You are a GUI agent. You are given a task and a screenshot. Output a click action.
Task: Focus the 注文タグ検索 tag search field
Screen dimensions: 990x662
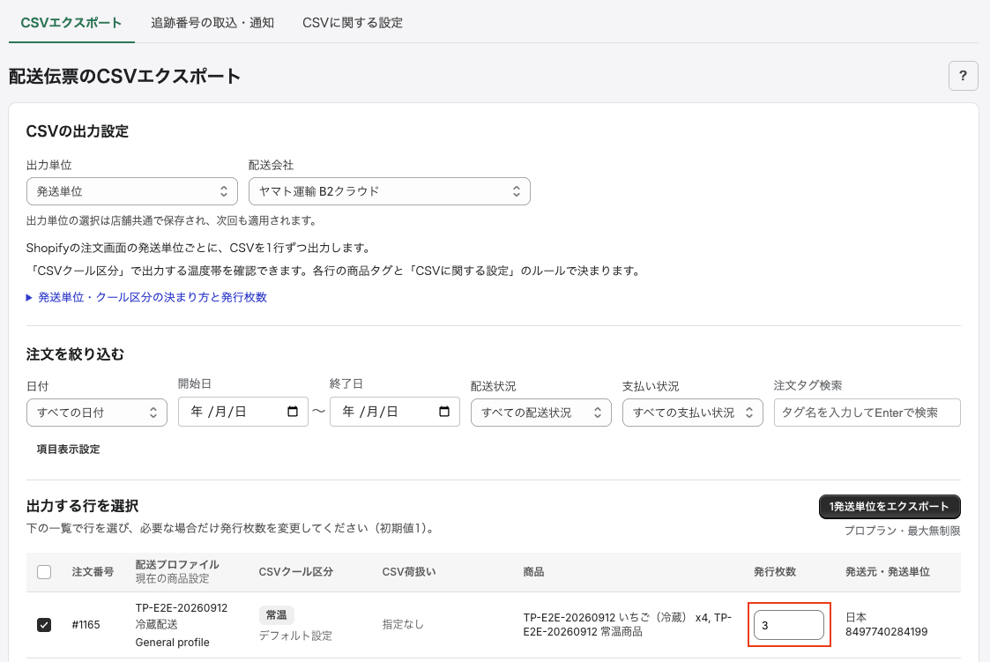[x=867, y=413]
